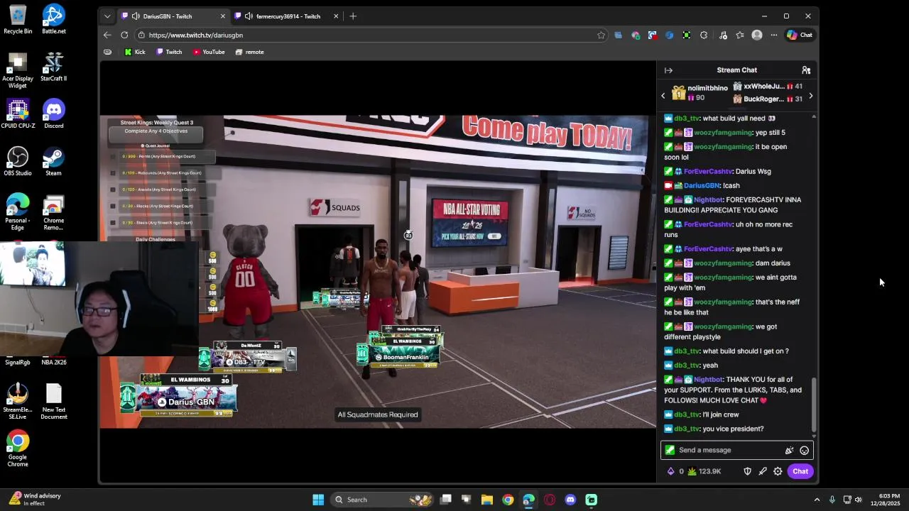Viewport: 909px width, 511px height.
Task: Click Nightbot username on the THANK YOU message
Action: (708, 380)
